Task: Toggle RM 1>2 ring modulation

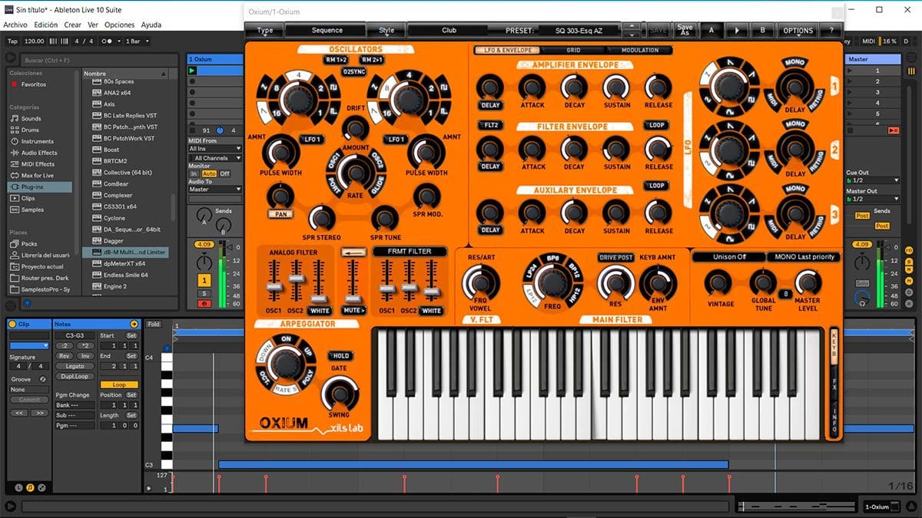Action: coord(336,59)
